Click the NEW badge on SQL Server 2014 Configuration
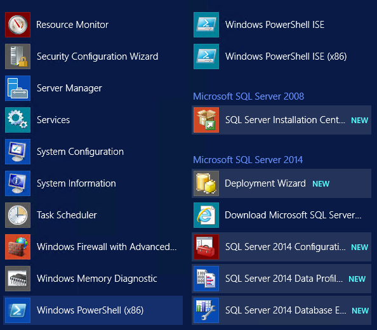Viewport: 377px width, 330px height. tap(359, 247)
